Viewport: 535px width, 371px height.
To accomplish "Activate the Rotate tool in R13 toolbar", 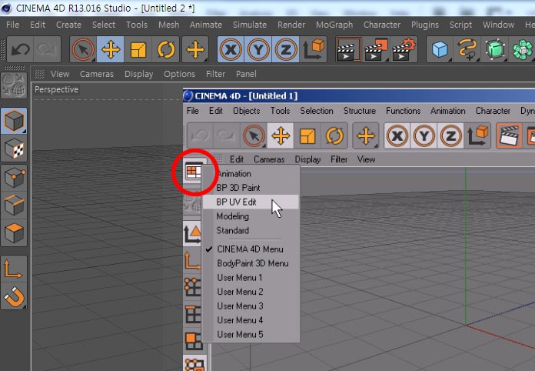I will pos(166,50).
